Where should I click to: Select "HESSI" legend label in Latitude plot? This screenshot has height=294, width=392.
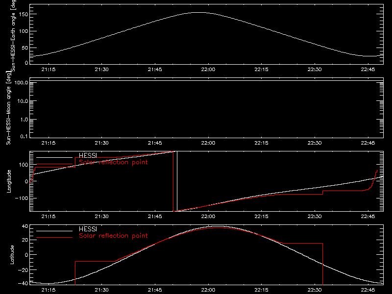pyautogui.click(x=88, y=229)
